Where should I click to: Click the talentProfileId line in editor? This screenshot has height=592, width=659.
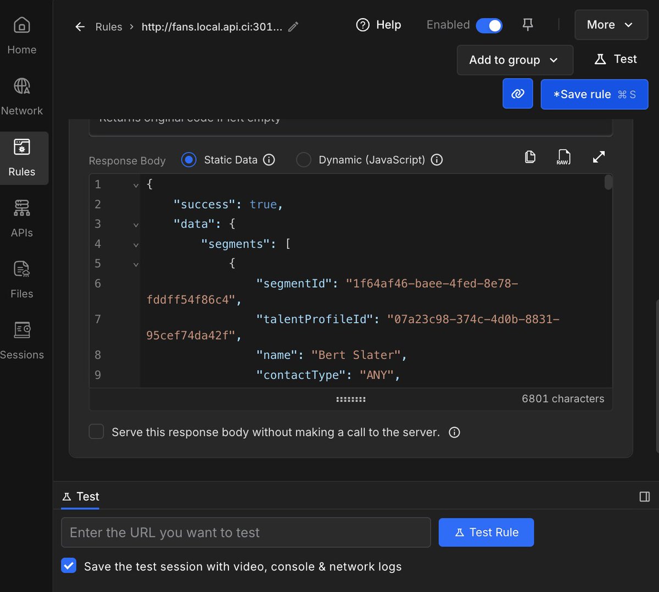pos(353,327)
